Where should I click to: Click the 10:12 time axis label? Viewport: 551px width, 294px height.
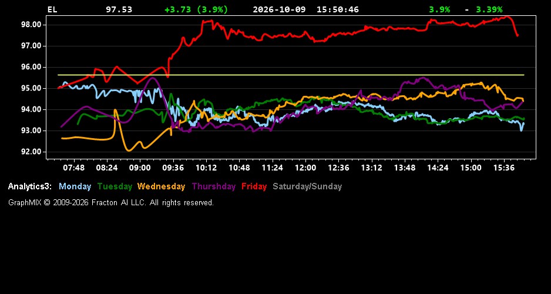pos(206,168)
